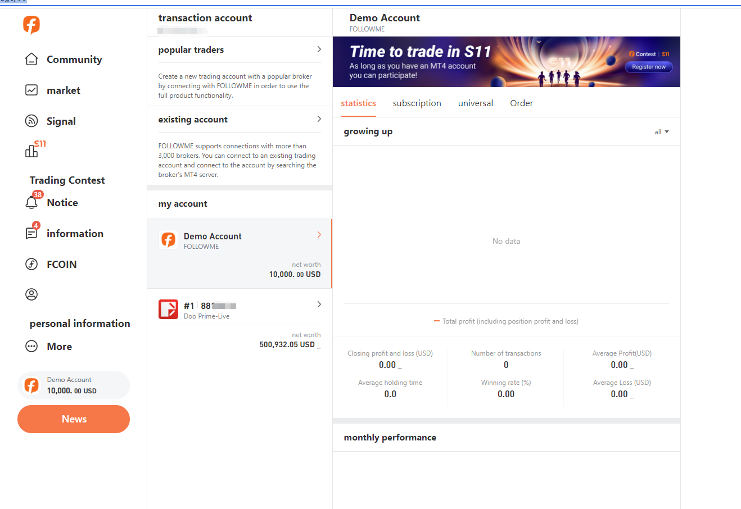Screen dimensions: 741x509
Task: Open FCOIN via coin icon
Action: point(31,265)
